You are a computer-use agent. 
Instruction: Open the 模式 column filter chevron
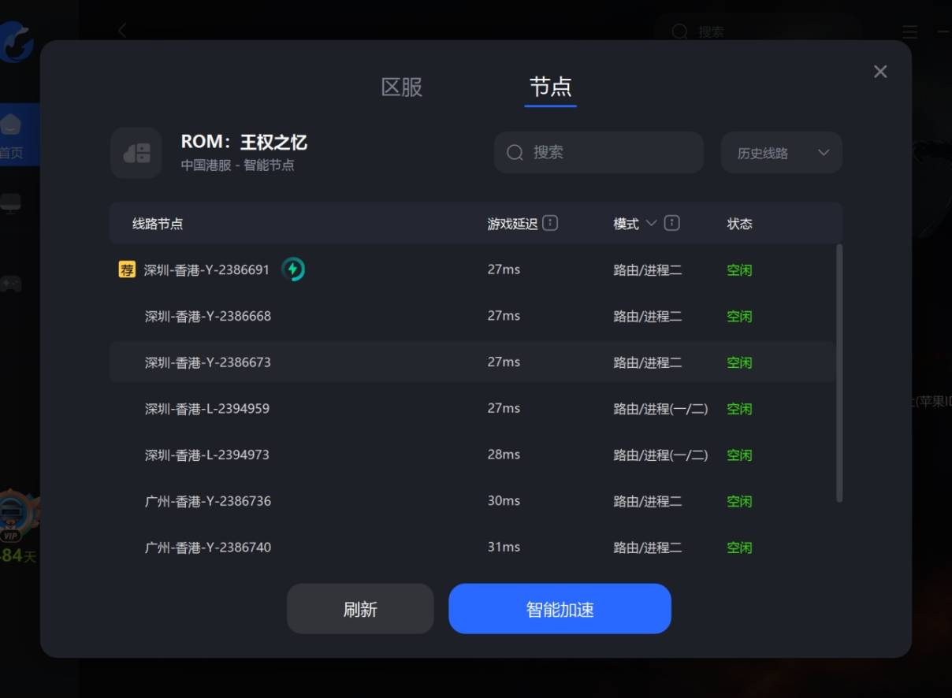point(651,223)
